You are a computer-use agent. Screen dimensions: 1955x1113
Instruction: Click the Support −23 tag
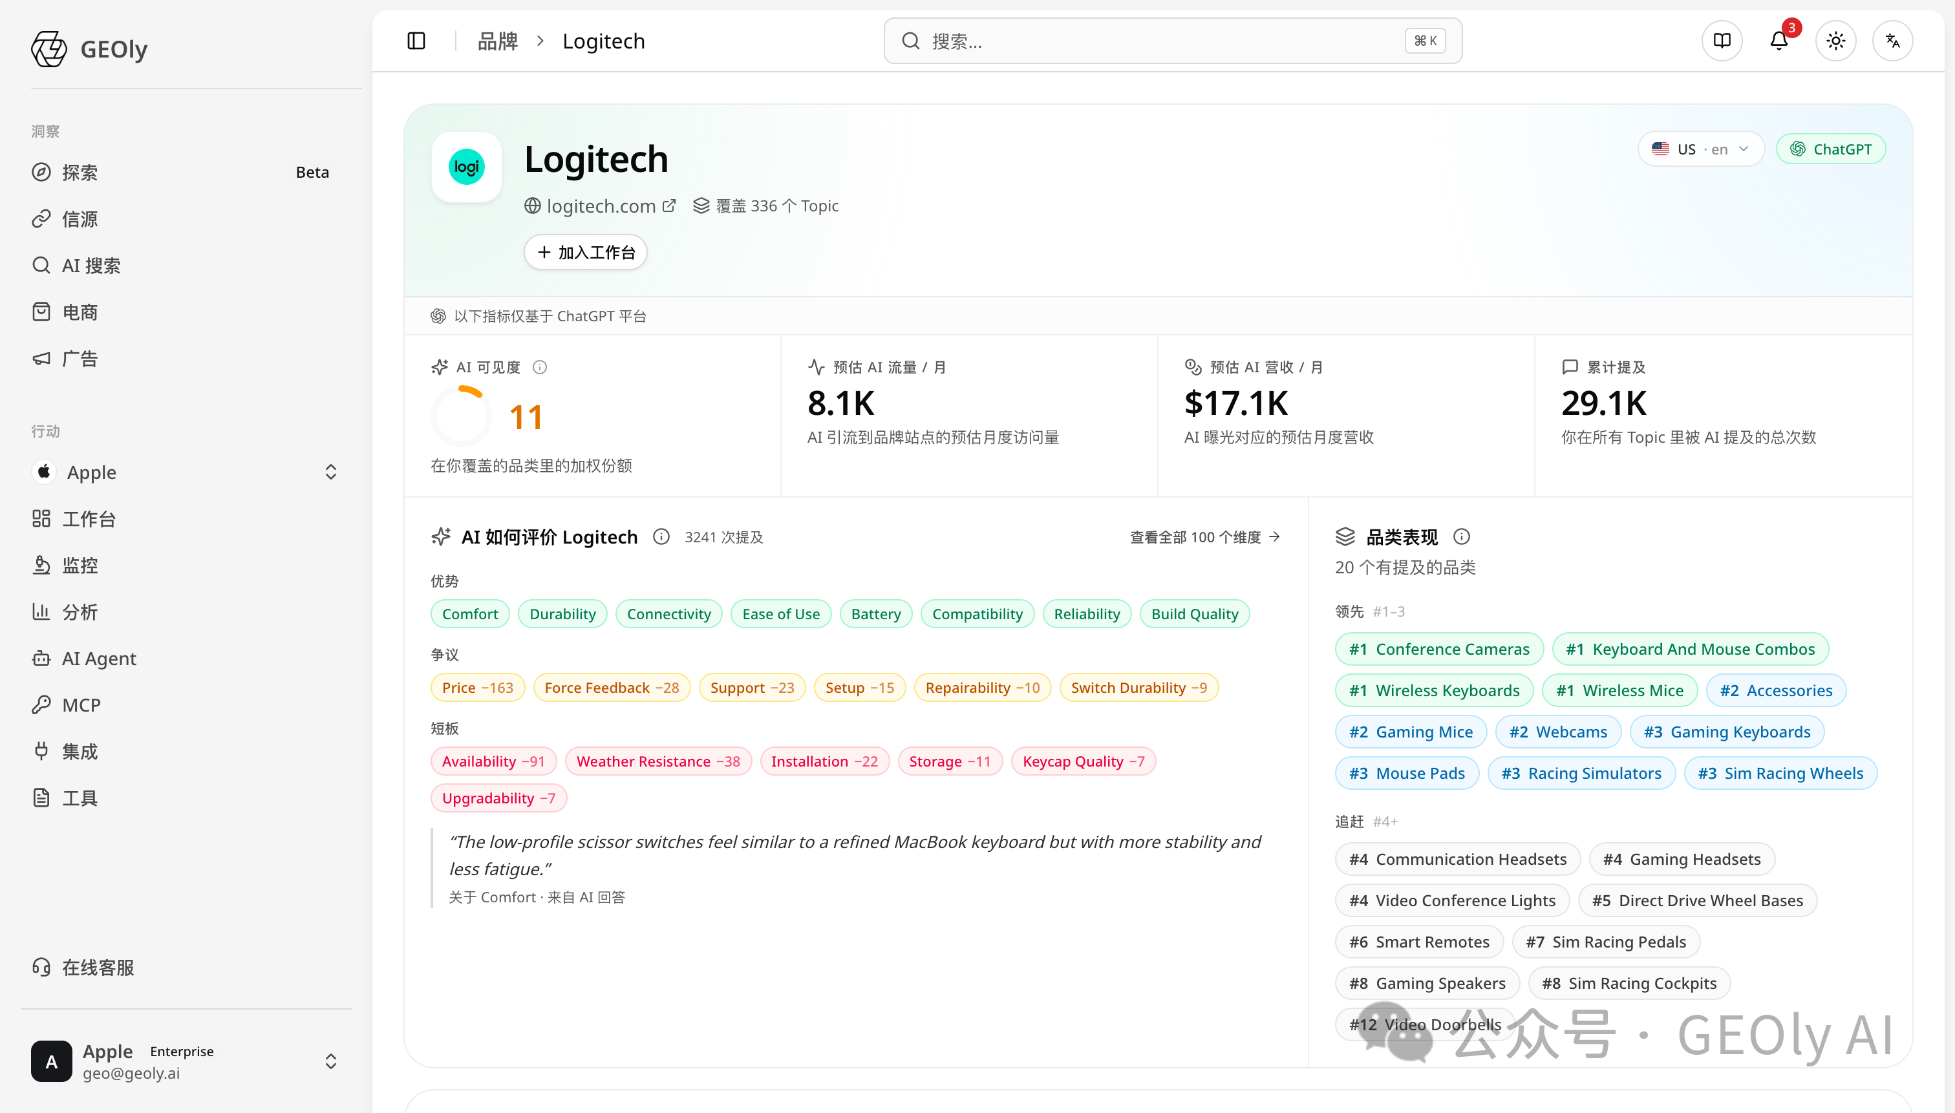752,687
